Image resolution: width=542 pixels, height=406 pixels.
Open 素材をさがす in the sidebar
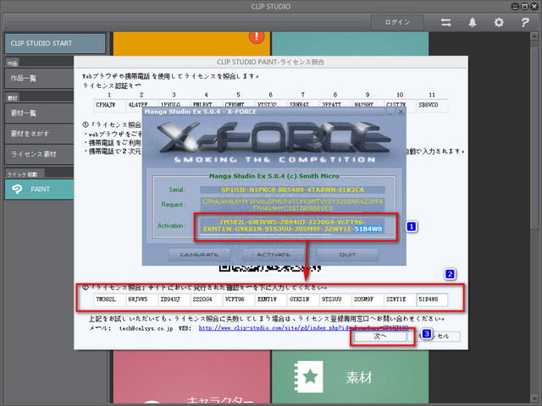pyautogui.click(x=39, y=134)
